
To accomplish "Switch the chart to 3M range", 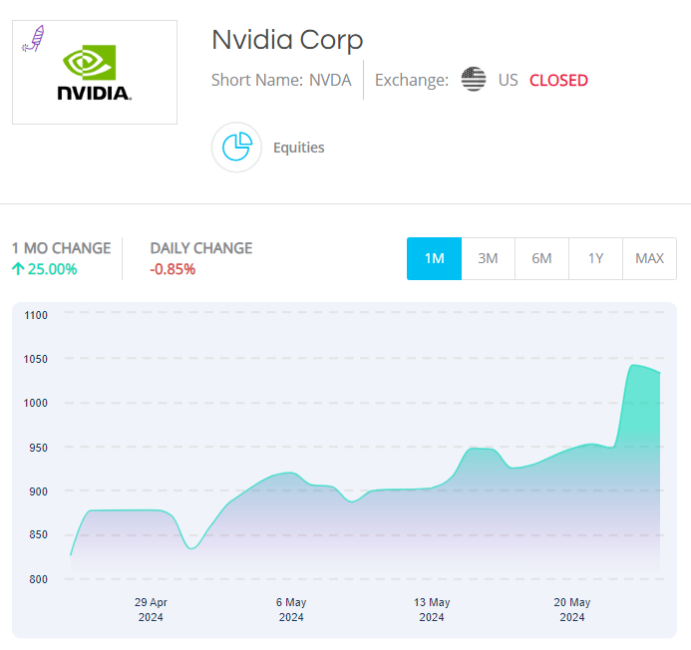I will pos(488,258).
